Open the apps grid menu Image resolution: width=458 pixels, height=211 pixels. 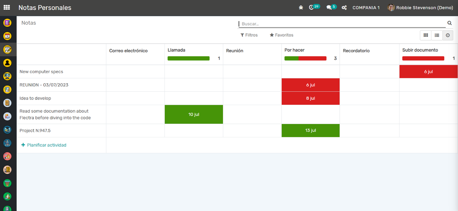[7, 8]
